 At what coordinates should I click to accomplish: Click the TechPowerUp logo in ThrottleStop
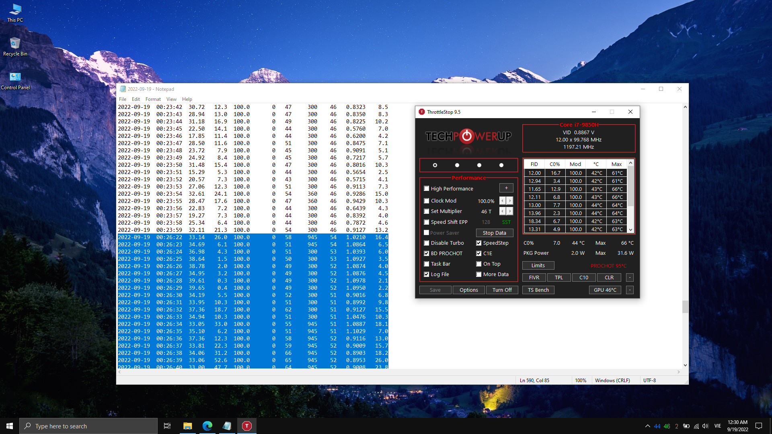(x=468, y=137)
